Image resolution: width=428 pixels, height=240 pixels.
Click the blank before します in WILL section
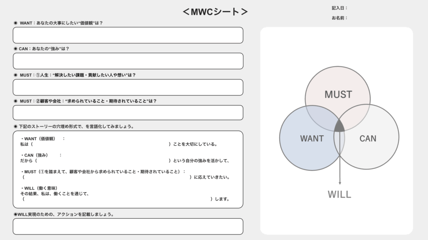point(117,199)
